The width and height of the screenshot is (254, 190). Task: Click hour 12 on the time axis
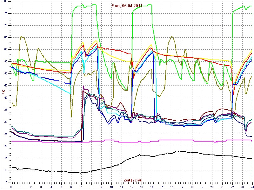[x=131, y=186]
